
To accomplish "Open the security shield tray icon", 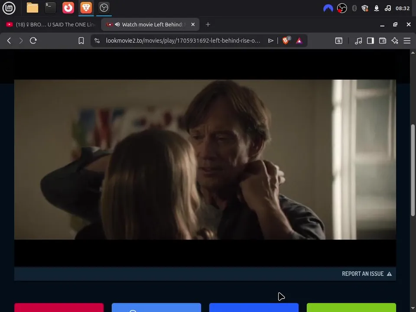I will [x=365, y=8].
